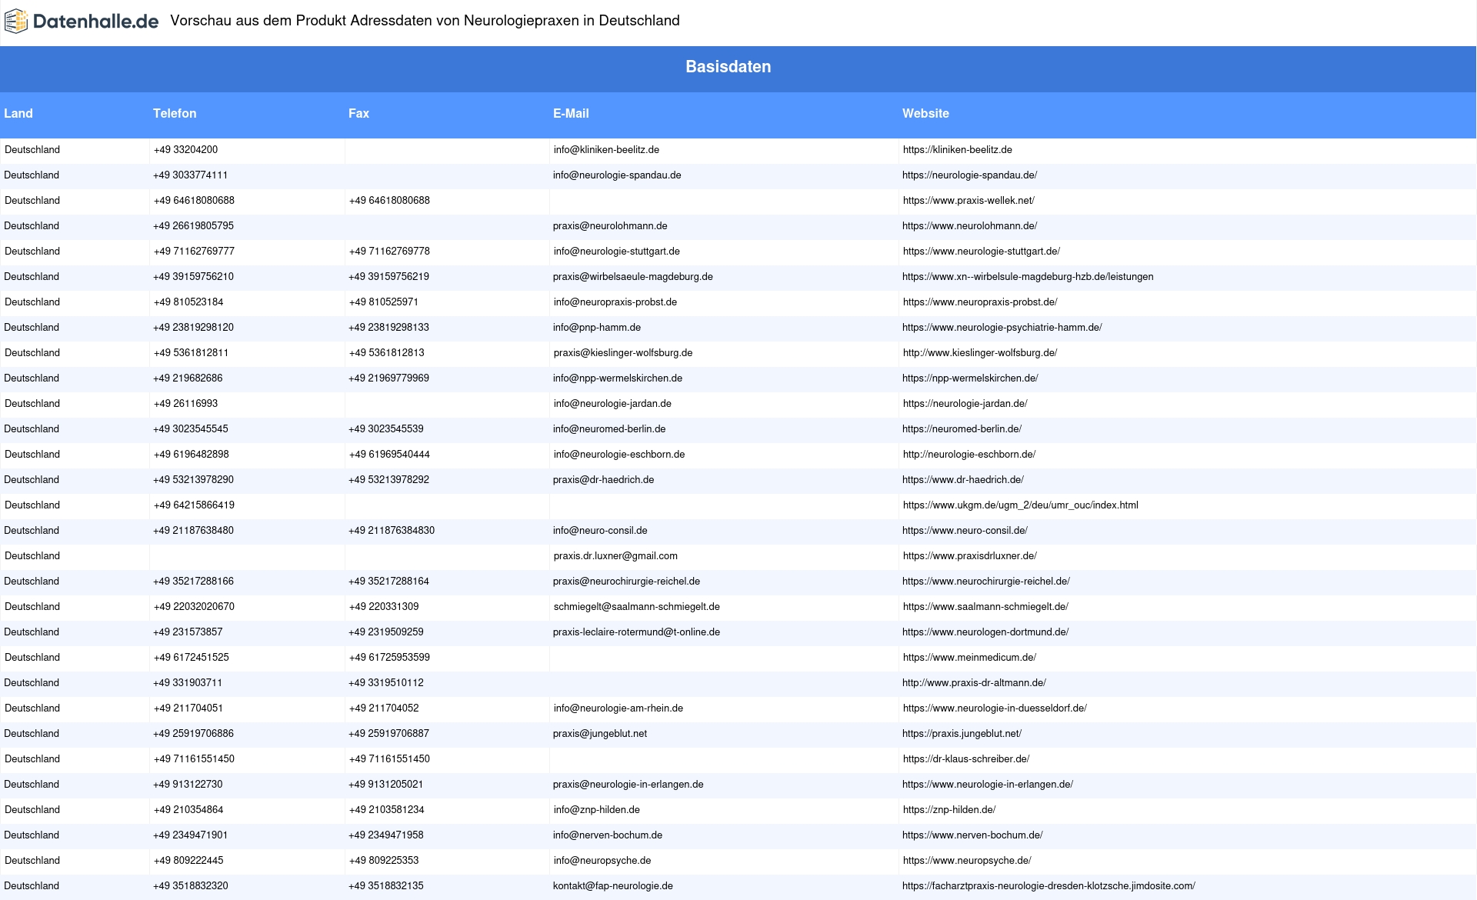
Task: Select email praxis@wirbelsaeule-magdeburg.de
Action: 633,277
